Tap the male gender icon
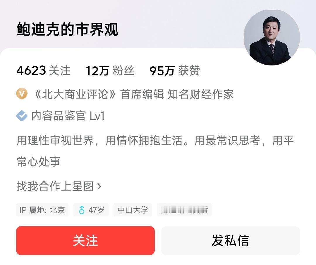316x265 pixels. click(x=82, y=210)
